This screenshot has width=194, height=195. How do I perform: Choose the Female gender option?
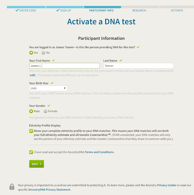point(45,111)
